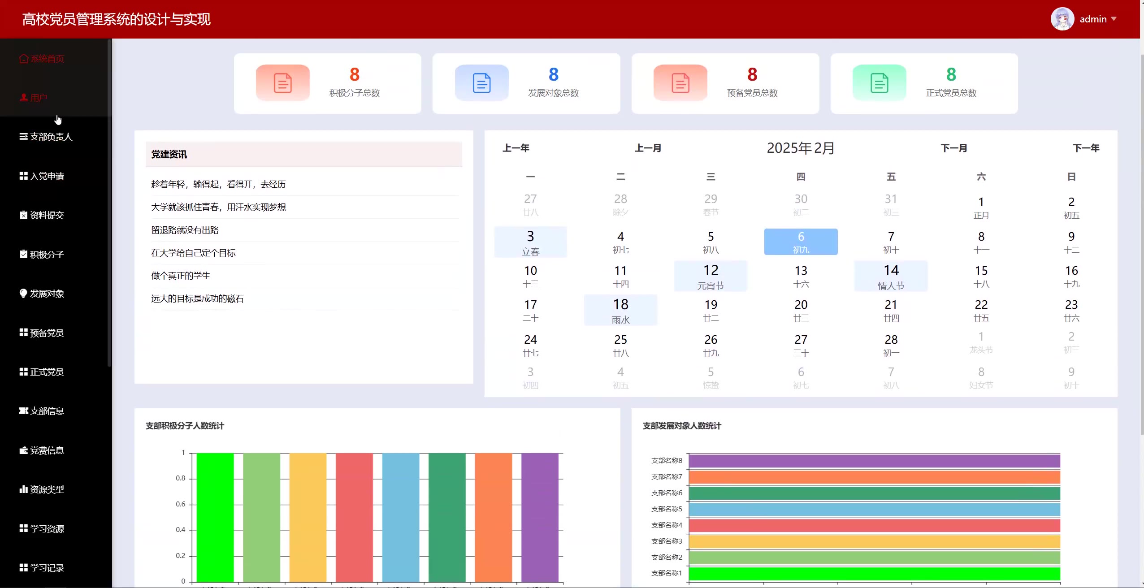Image resolution: width=1144 pixels, height=588 pixels.
Task: Click the 发展对象总数 blue document icon
Action: (x=481, y=83)
